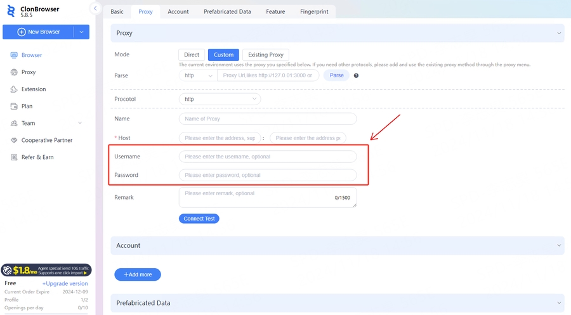Viewport: 571px width, 315px height.
Task: Click the Connect Test button
Action: (199, 219)
